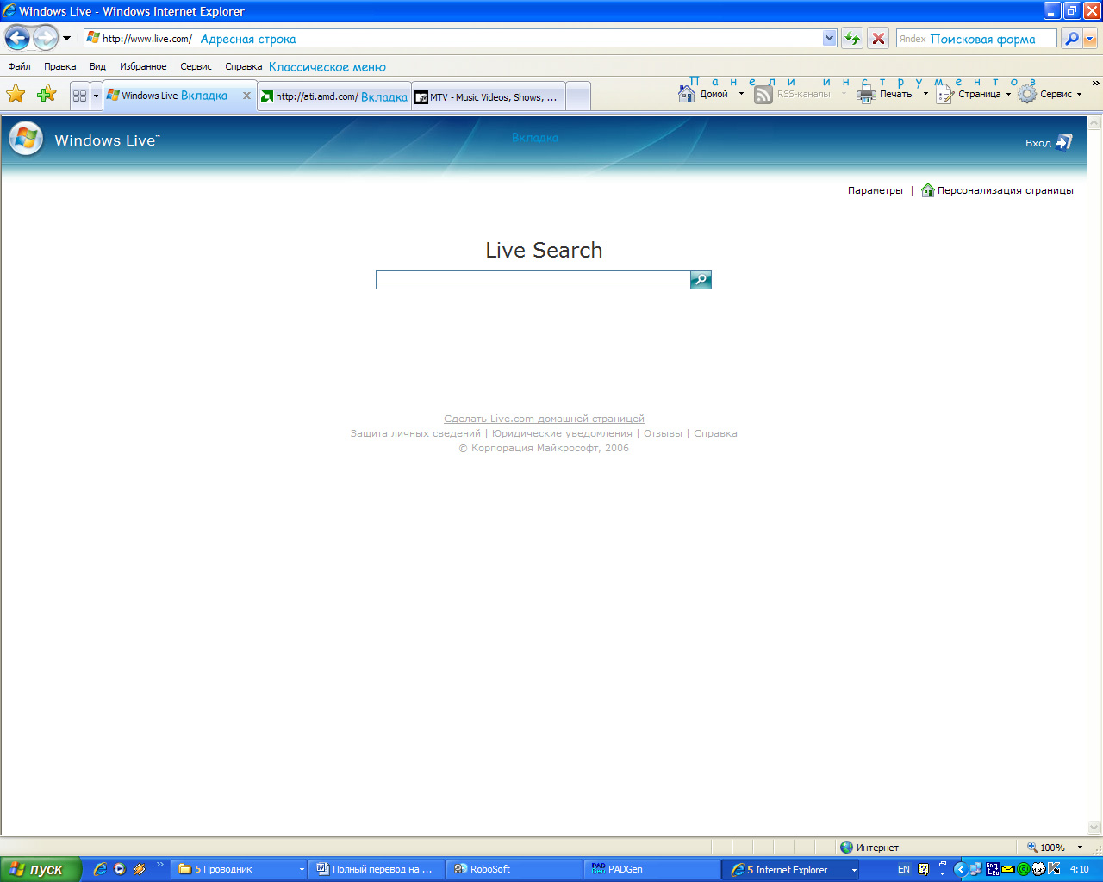Screen dimensions: 1103x882
Task: Go back with the Back arrow button
Action: point(17,38)
